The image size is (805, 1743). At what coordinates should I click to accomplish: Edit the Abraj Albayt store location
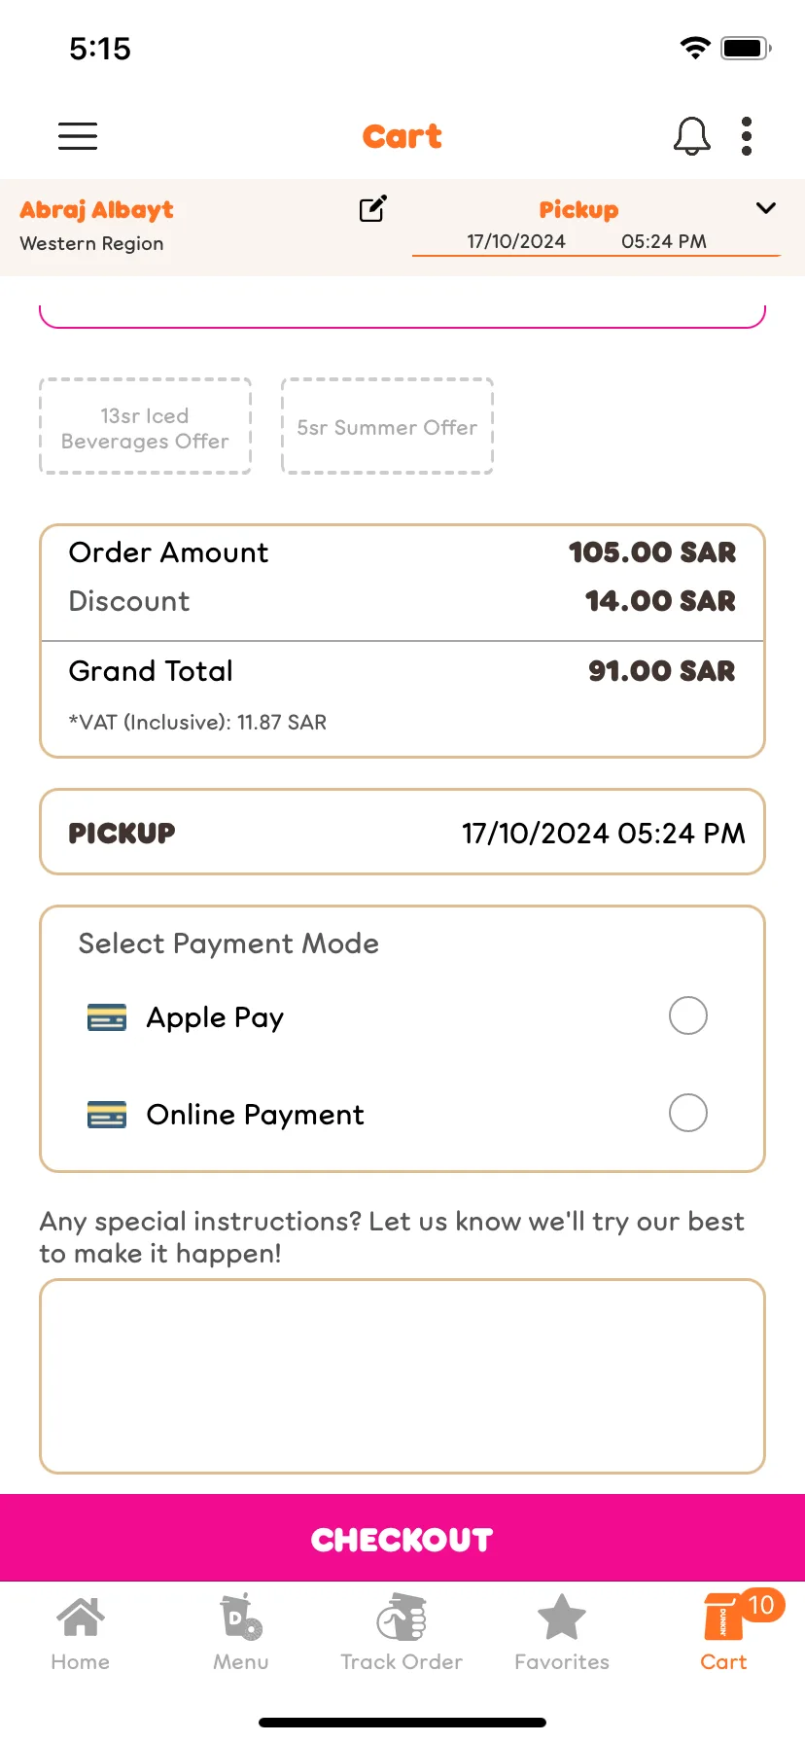point(373,208)
